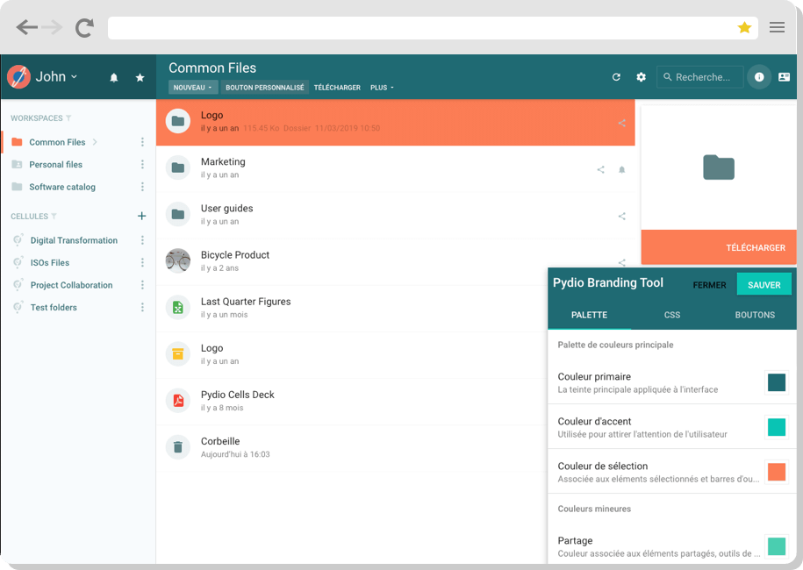Open Test folders cell
803x570 pixels.
click(x=54, y=308)
